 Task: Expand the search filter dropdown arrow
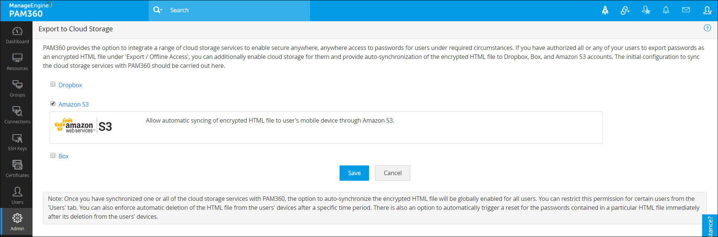[x=161, y=10]
